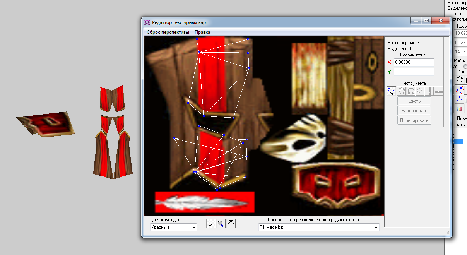467x255 pixels.
Task: Open the Правка menu
Action: pyautogui.click(x=202, y=32)
